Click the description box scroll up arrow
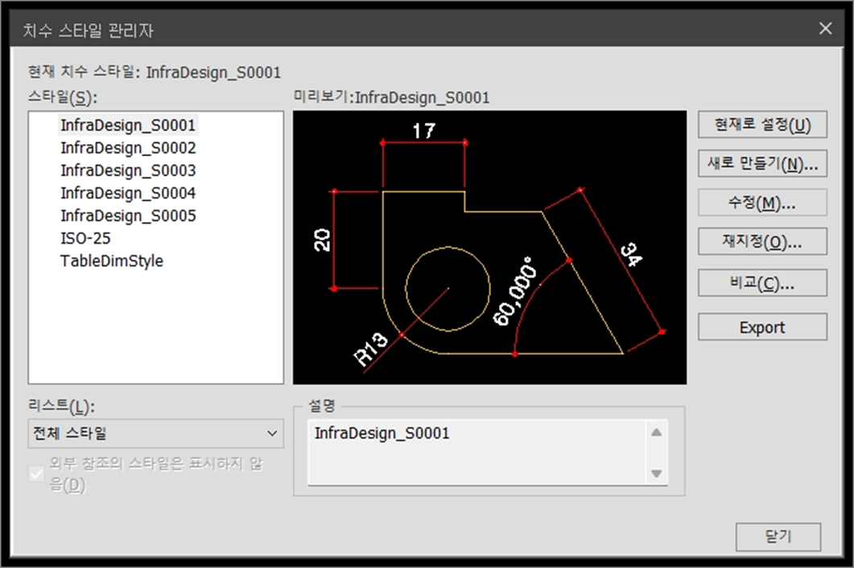Screen dimensions: 854x568 pos(656,432)
